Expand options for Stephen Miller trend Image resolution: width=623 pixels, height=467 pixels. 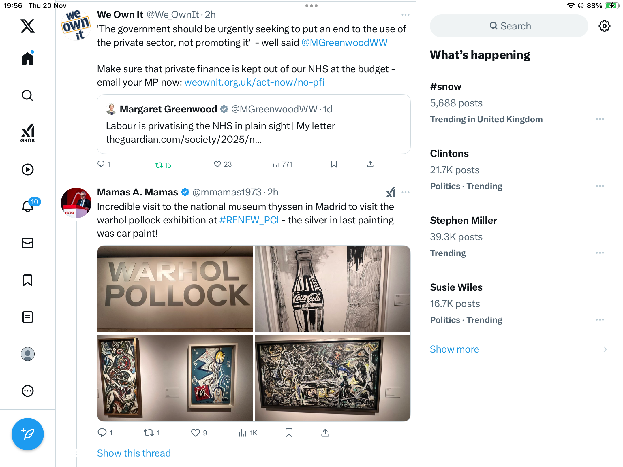pos(600,253)
